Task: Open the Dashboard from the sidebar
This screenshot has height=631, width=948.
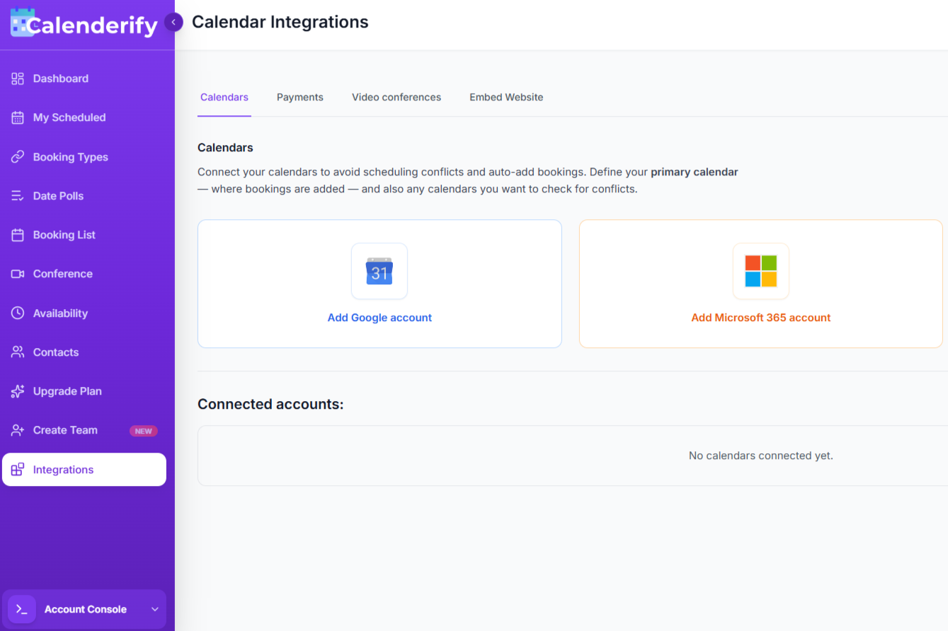Action: [60, 78]
